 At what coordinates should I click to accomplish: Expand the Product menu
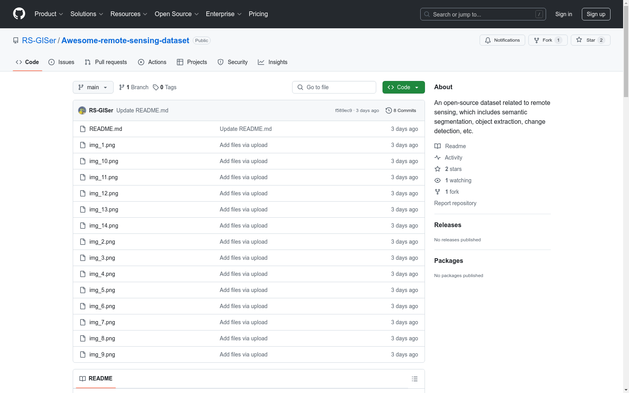pos(49,14)
